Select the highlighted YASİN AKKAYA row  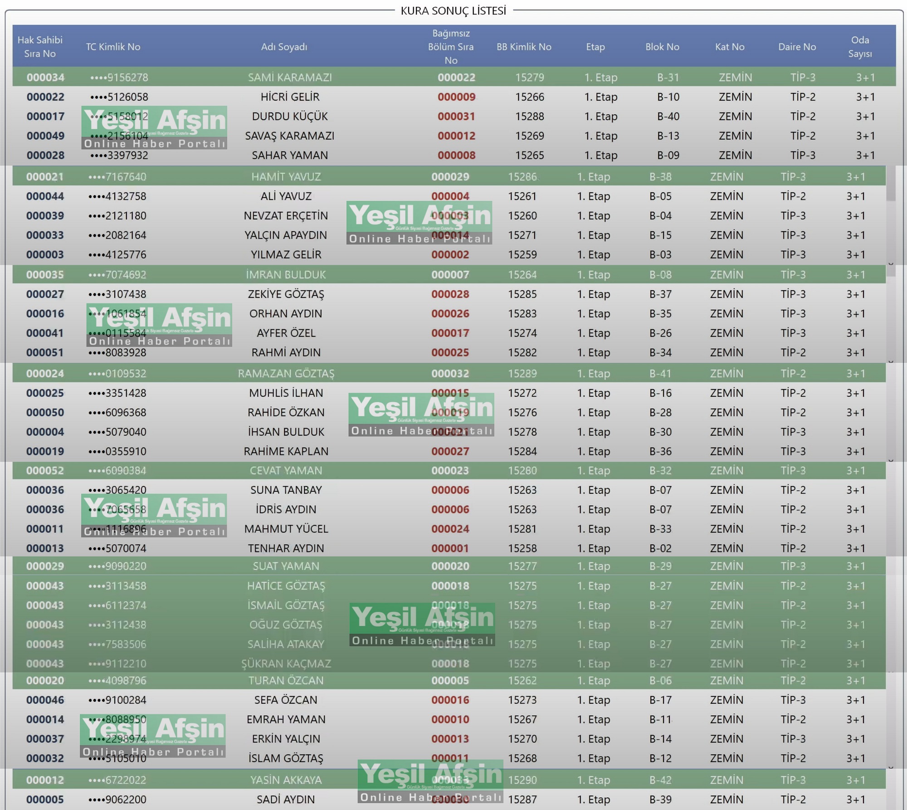(449, 780)
